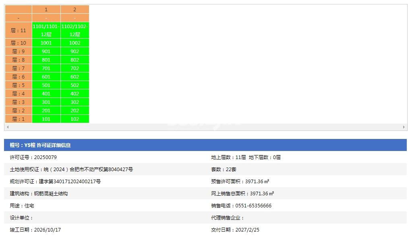
Task: Open ground floor unit 101
Action: [x=46, y=119]
